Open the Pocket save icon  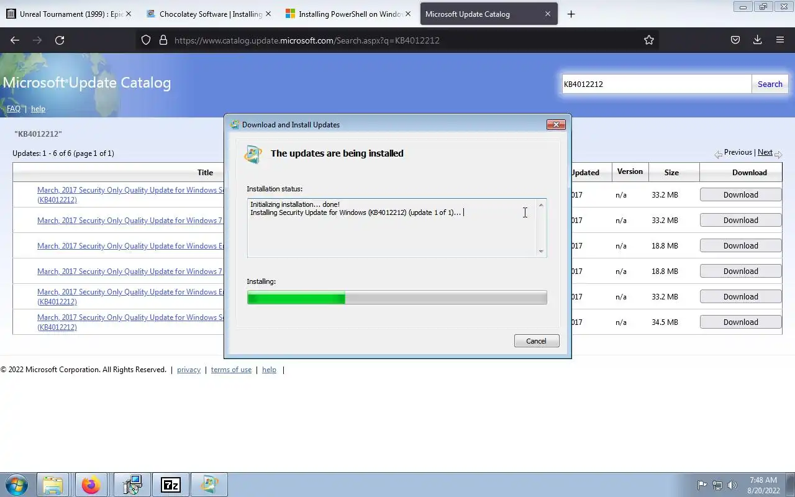tap(735, 40)
